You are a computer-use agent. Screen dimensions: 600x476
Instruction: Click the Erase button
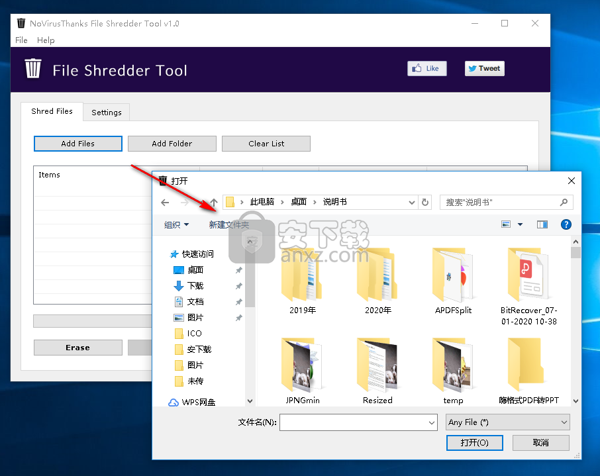click(78, 348)
